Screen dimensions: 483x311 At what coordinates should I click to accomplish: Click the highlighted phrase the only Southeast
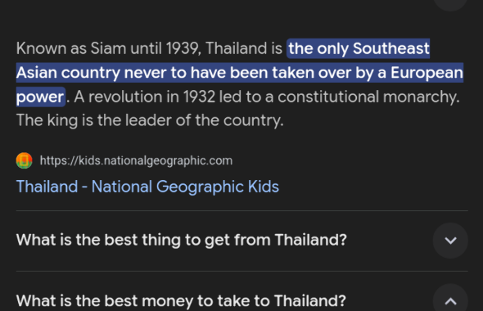tap(359, 48)
